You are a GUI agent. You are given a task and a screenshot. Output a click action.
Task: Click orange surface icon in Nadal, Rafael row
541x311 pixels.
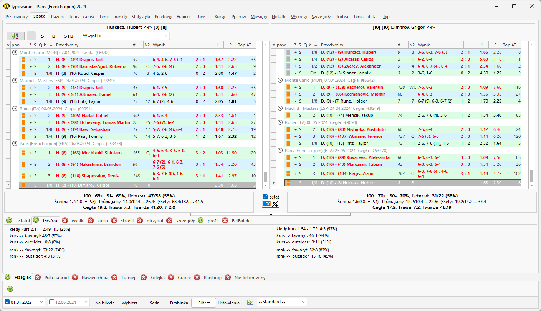tap(23, 116)
